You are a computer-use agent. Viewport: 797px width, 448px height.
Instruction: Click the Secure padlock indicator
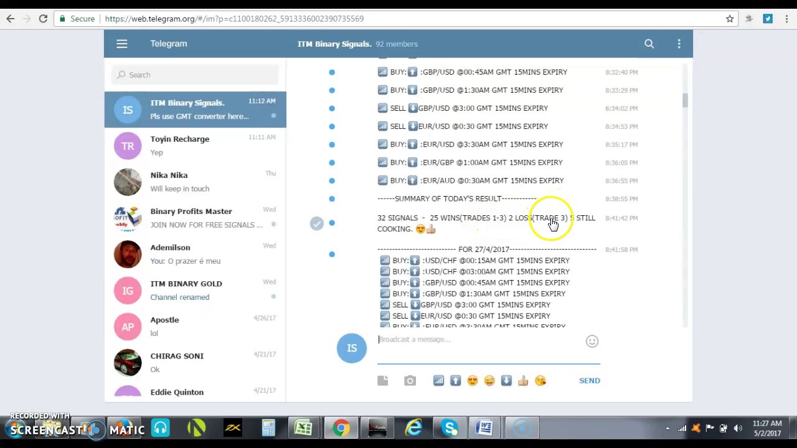tap(77, 19)
